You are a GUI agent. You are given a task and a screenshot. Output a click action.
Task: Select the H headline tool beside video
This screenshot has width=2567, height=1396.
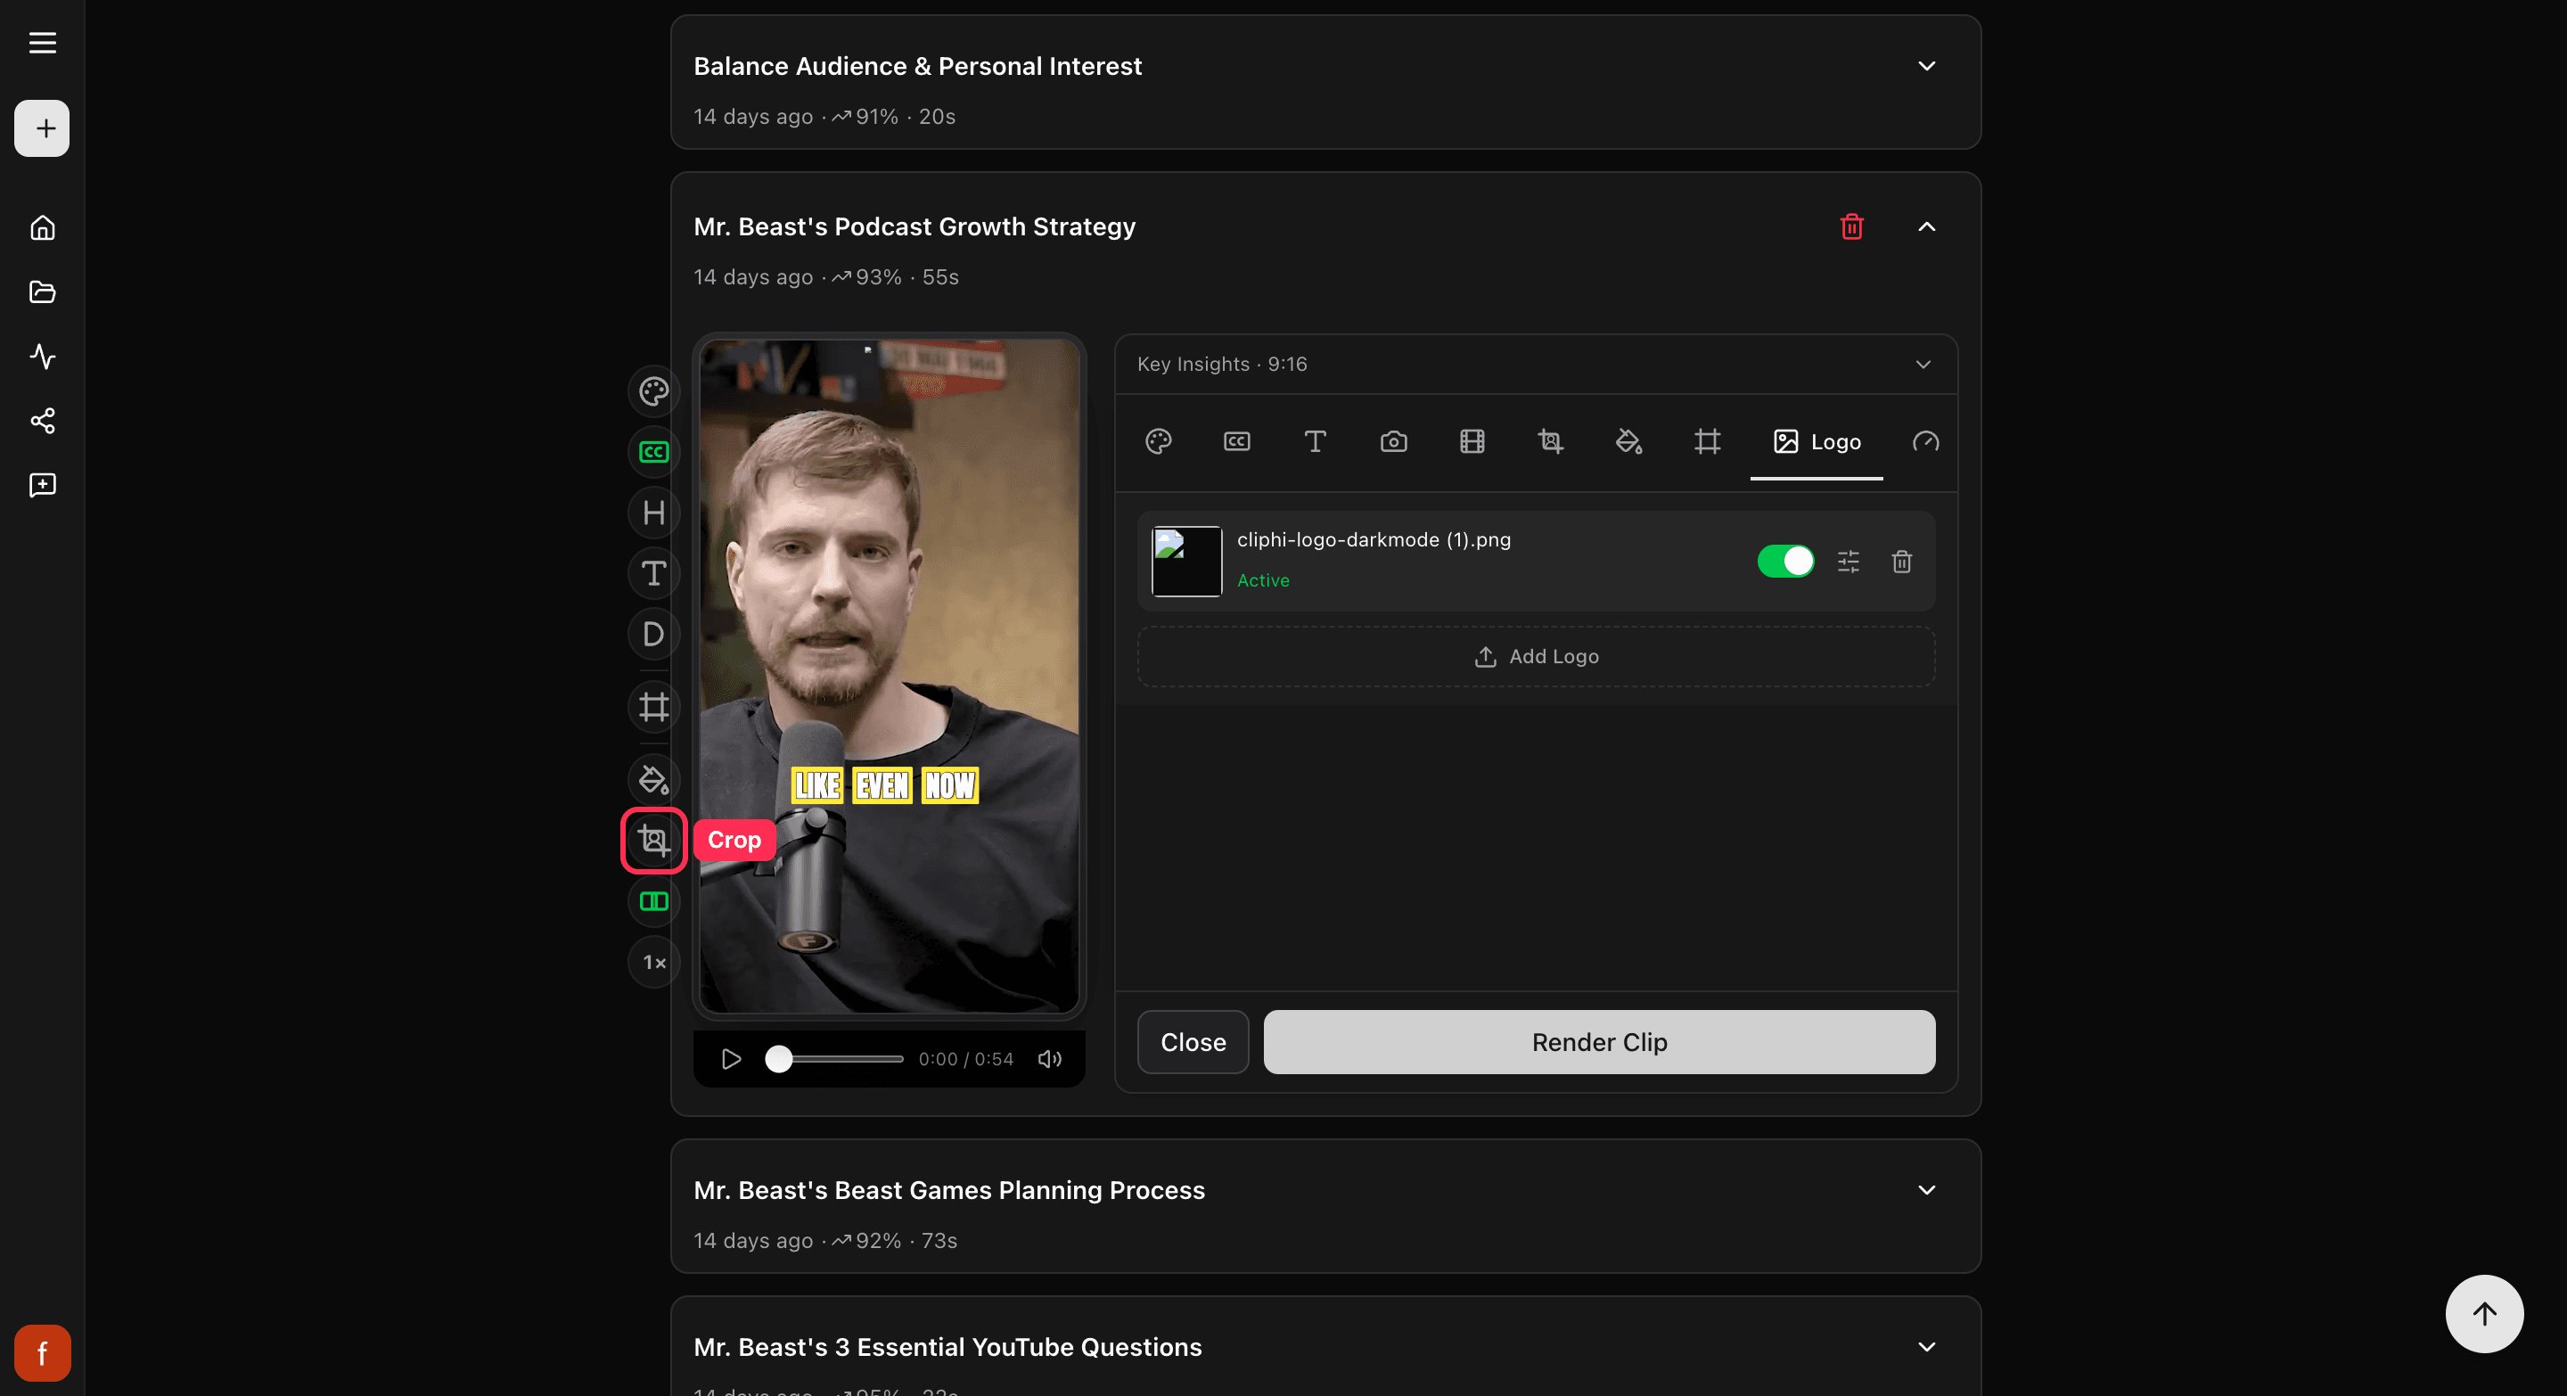(x=653, y=513)
